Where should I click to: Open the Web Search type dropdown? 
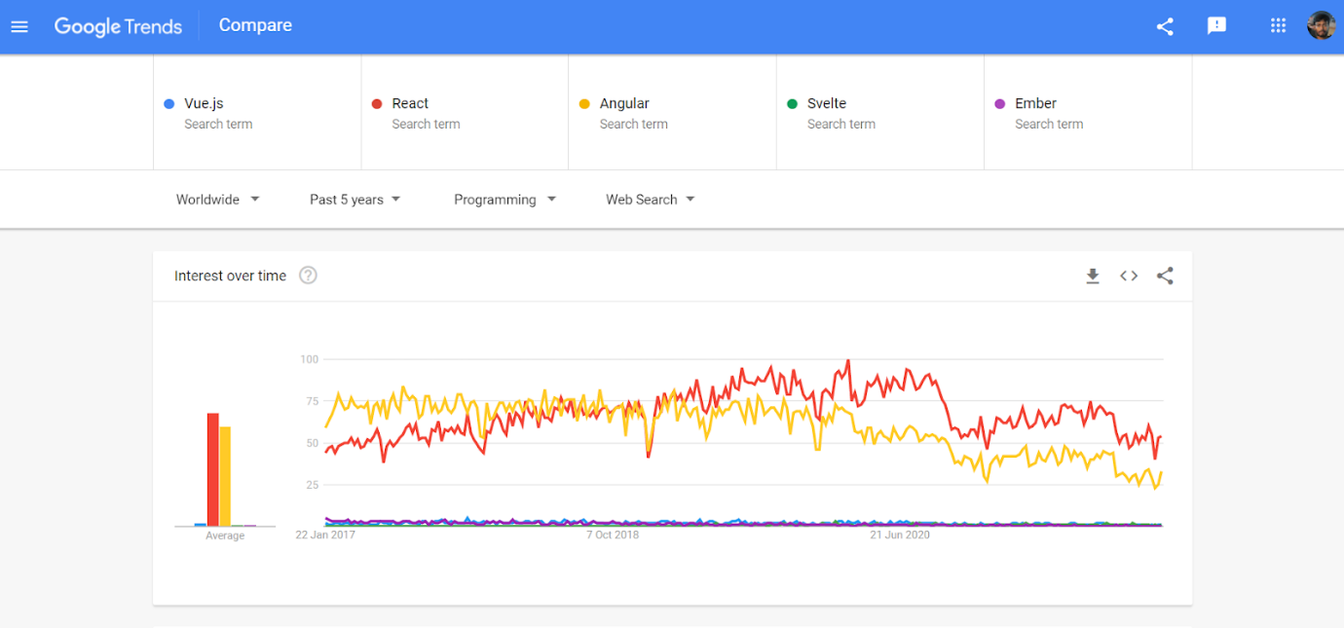[651, 200]
